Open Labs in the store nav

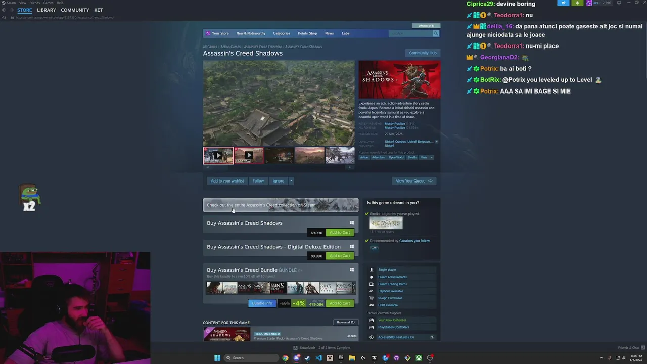click(x=346, y=33)
